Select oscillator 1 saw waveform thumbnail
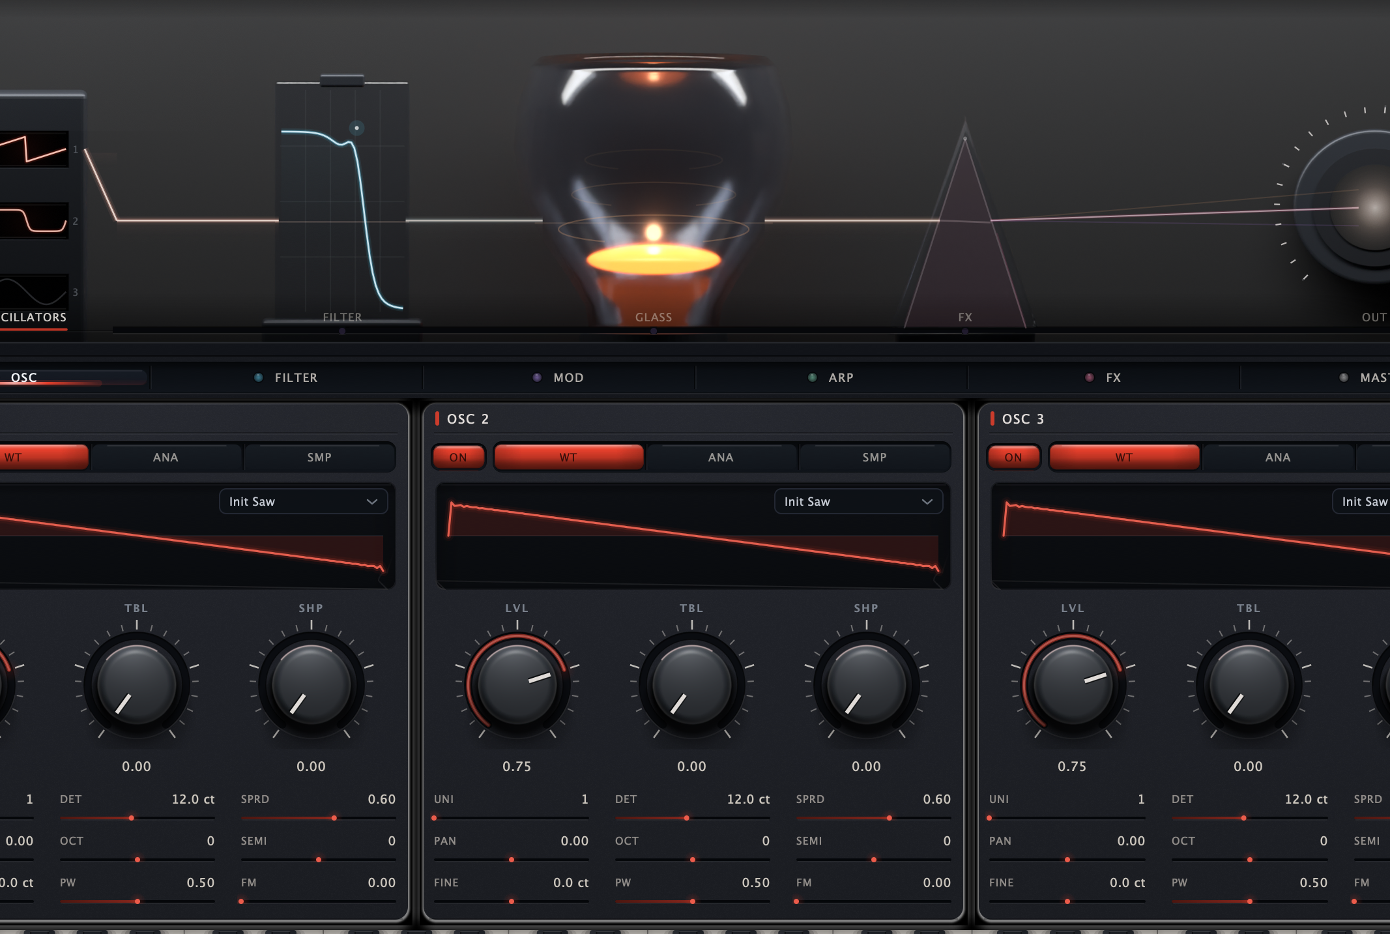The image size is (1390, 934). coord(34,149)
